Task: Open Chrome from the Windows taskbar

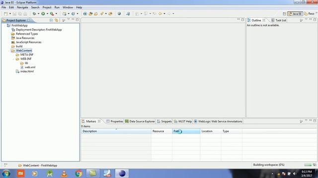Action: click(x=79, y=174)
